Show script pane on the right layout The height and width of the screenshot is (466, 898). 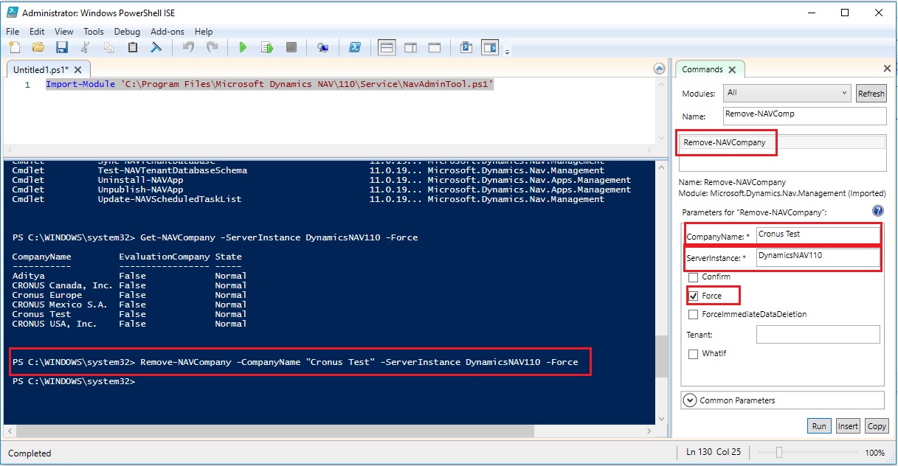410,47
